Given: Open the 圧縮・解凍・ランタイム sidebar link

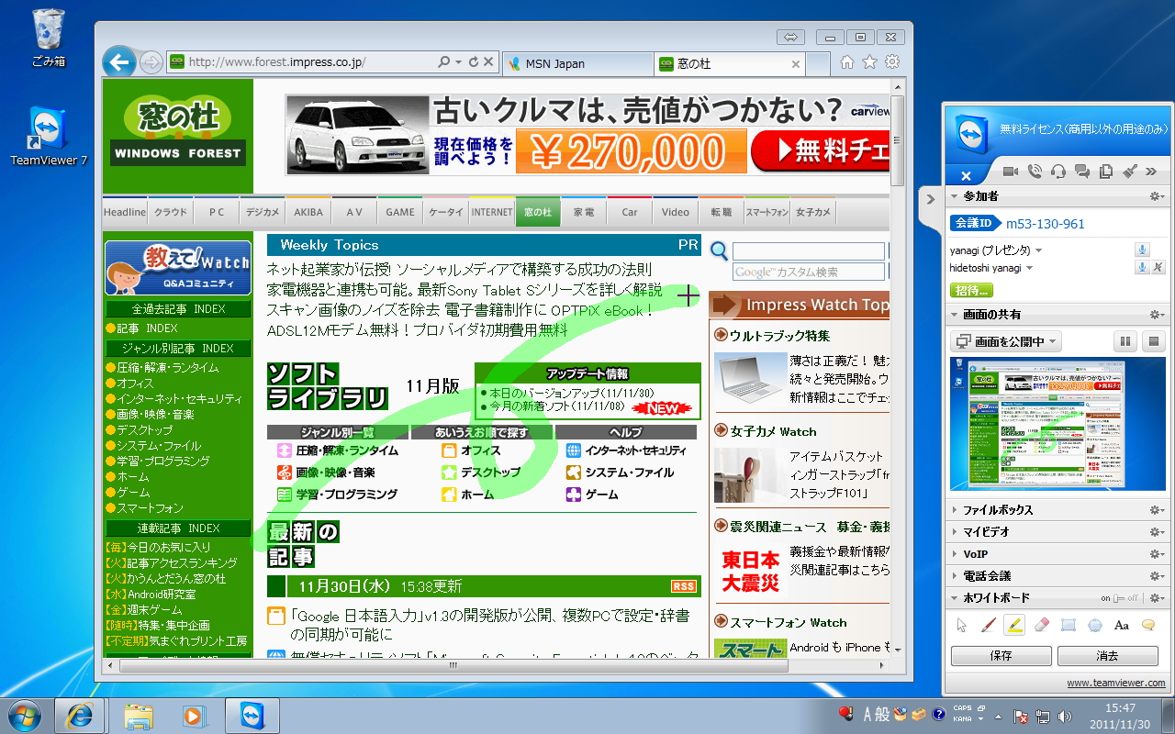Looking at the screenshot, I should (x=167, y=368).
